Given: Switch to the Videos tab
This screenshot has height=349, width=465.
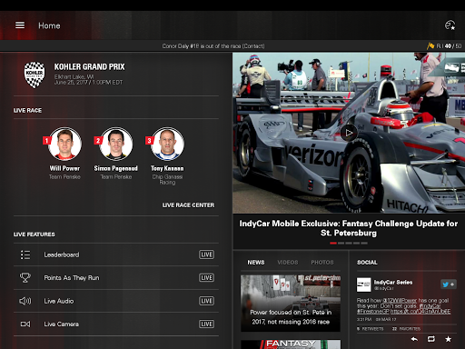Looking at the screenshot, I should [x=288, y=263].
